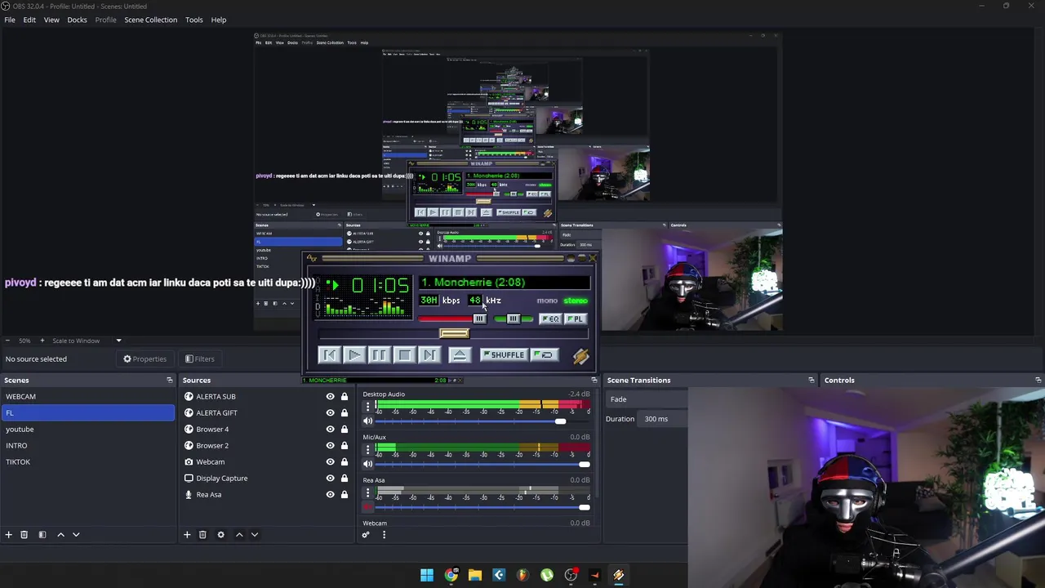Remove selected source with trash icon

(x=202, y=535)
